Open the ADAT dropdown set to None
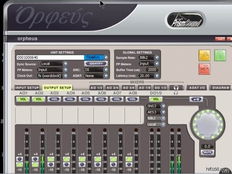 click(x=96, y=76)
